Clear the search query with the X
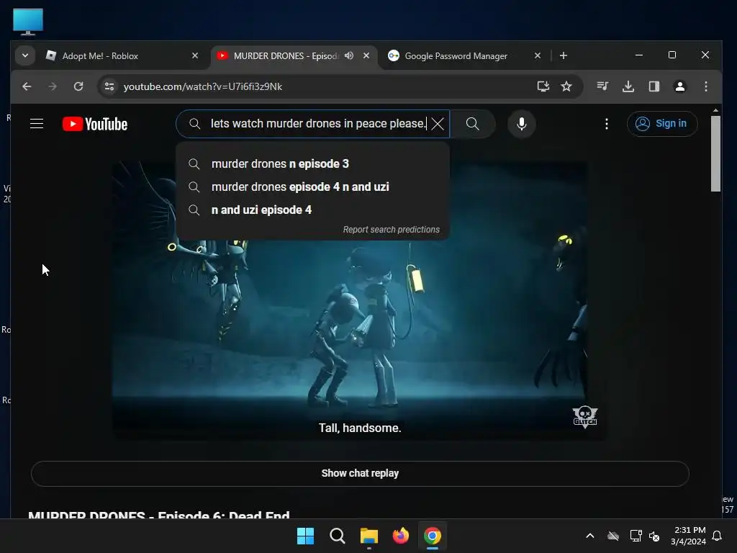This screenshot has height=553, width=737. pos(438,124)
